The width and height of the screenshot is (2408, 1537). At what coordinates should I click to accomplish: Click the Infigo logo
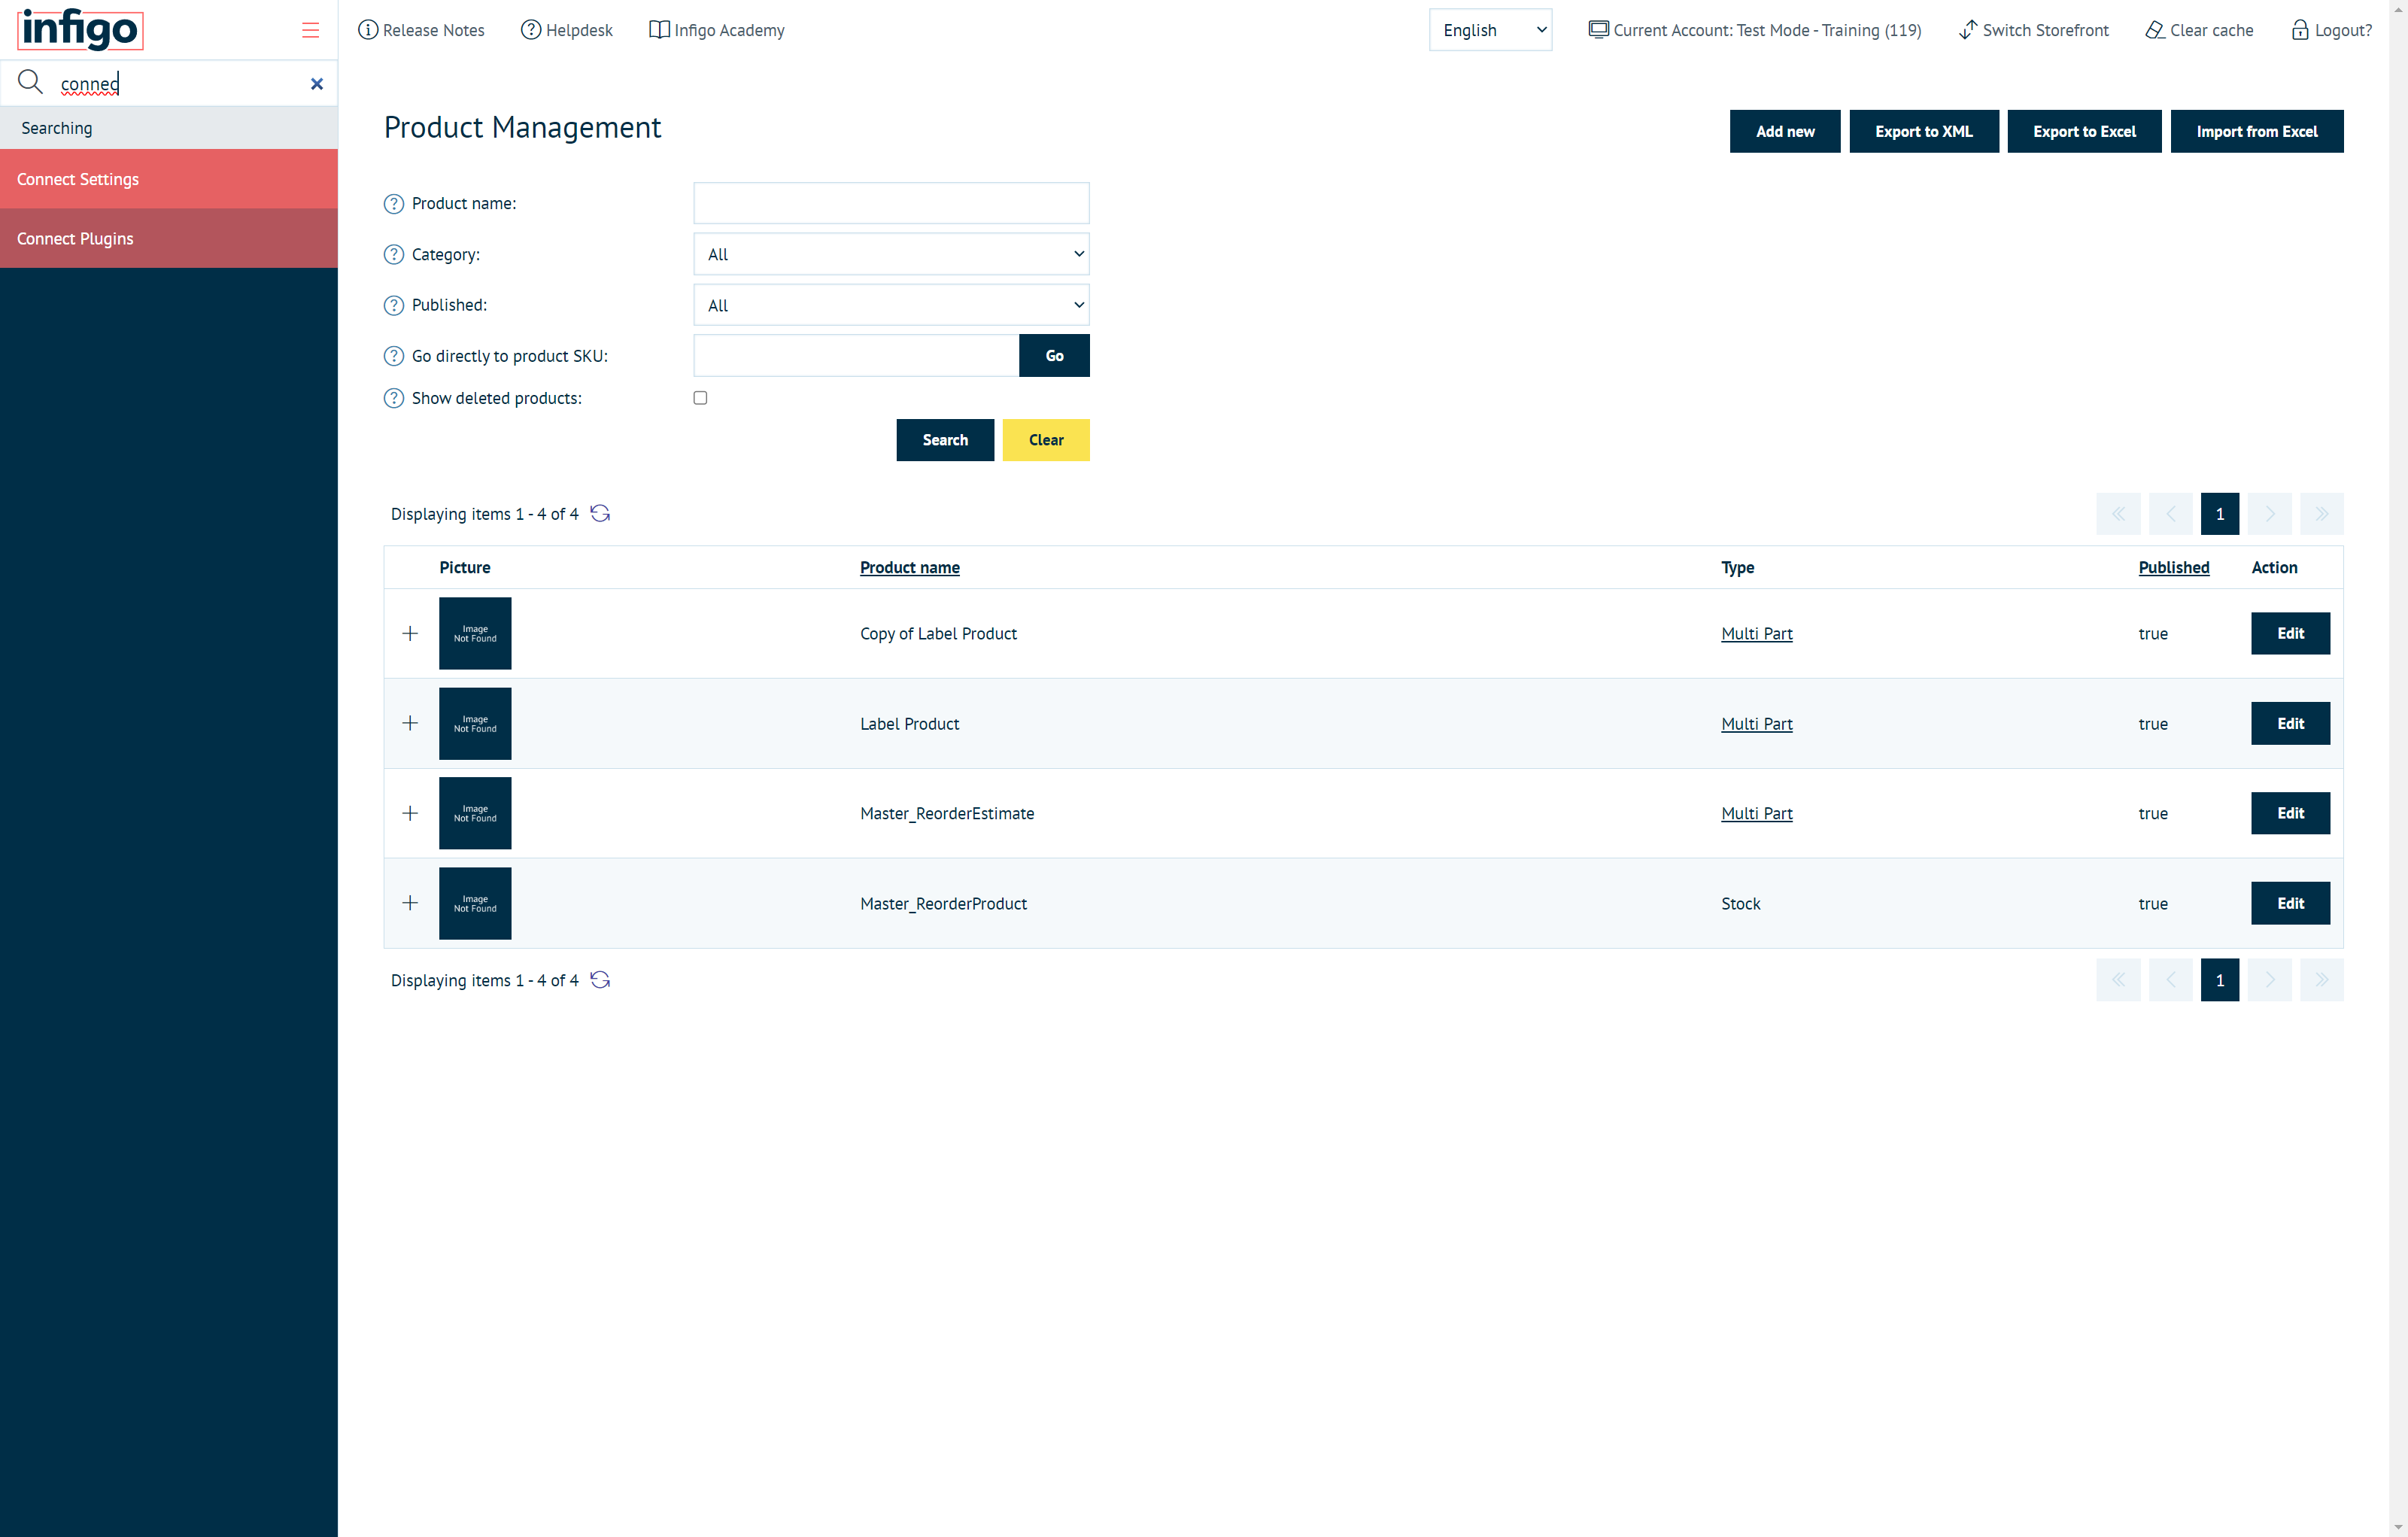pos(80,29)
